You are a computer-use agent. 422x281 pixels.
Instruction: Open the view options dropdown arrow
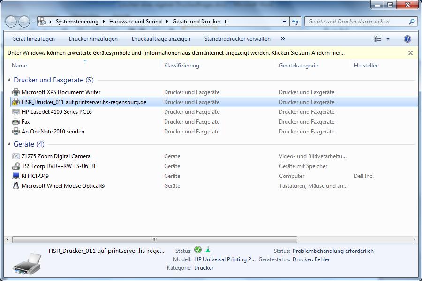point(388,39)
